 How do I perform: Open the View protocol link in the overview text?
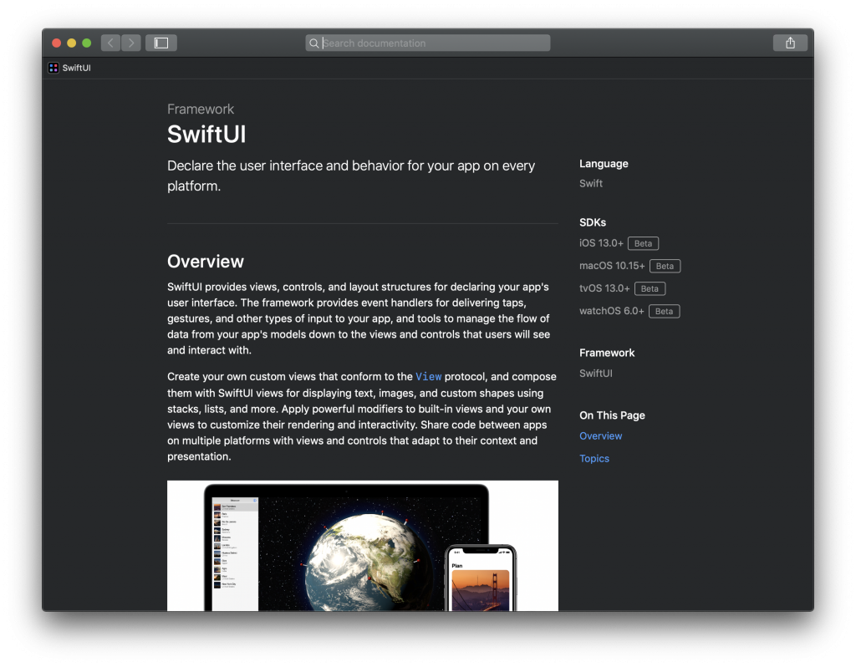click(428, 376)
